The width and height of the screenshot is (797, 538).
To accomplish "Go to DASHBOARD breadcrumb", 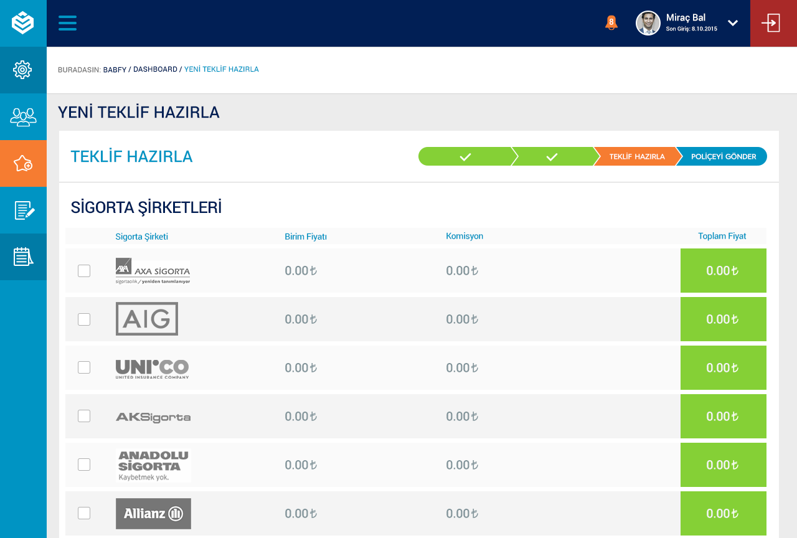I will tap(155, 69).
